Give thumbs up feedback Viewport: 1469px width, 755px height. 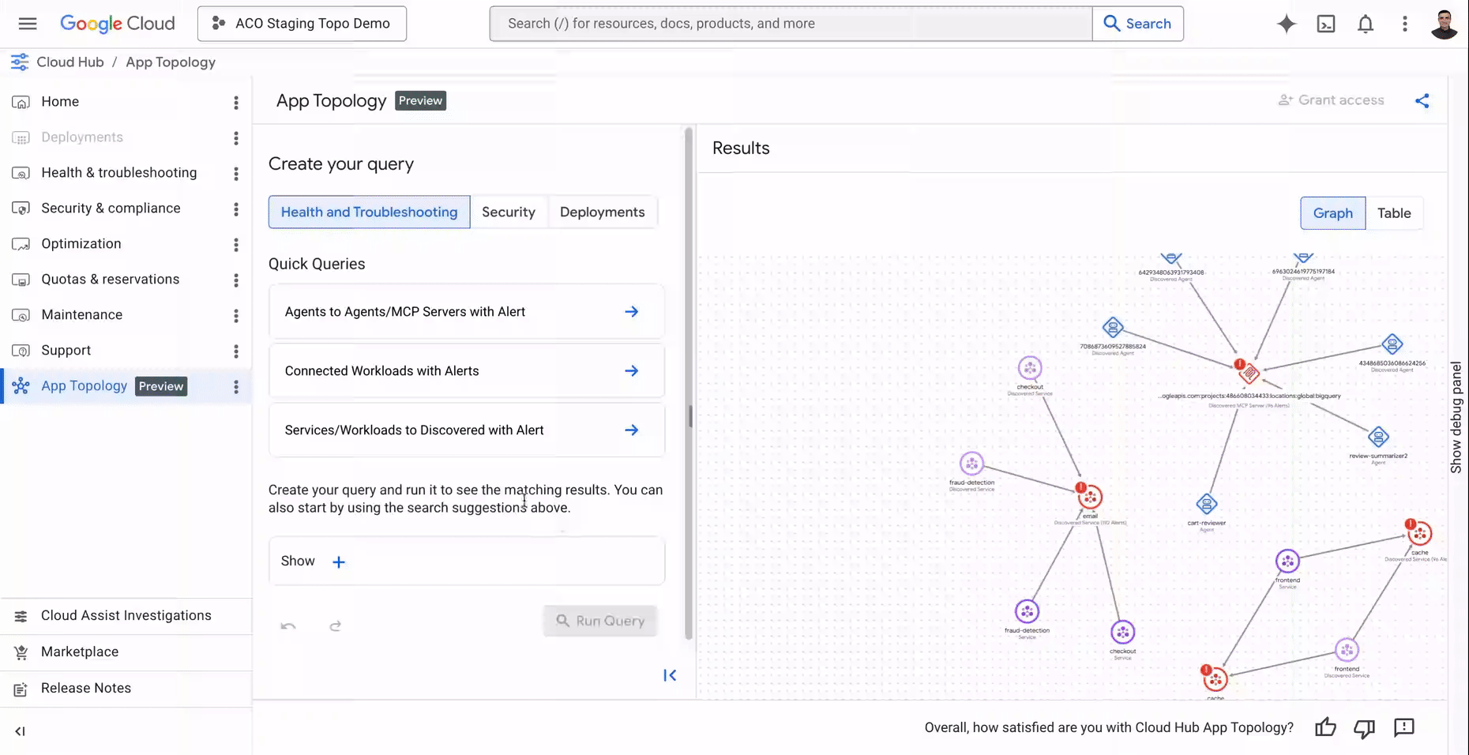pos(1325,727)
